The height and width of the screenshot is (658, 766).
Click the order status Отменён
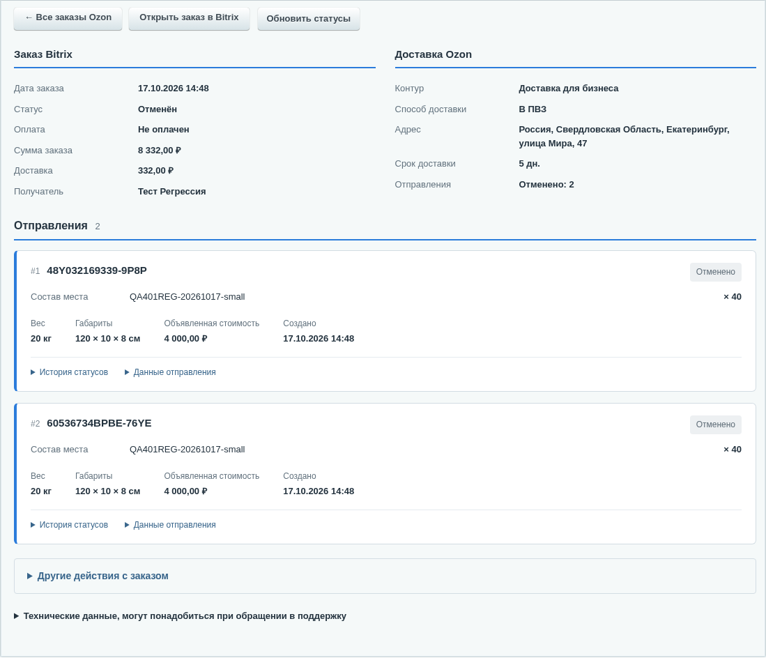158,109
